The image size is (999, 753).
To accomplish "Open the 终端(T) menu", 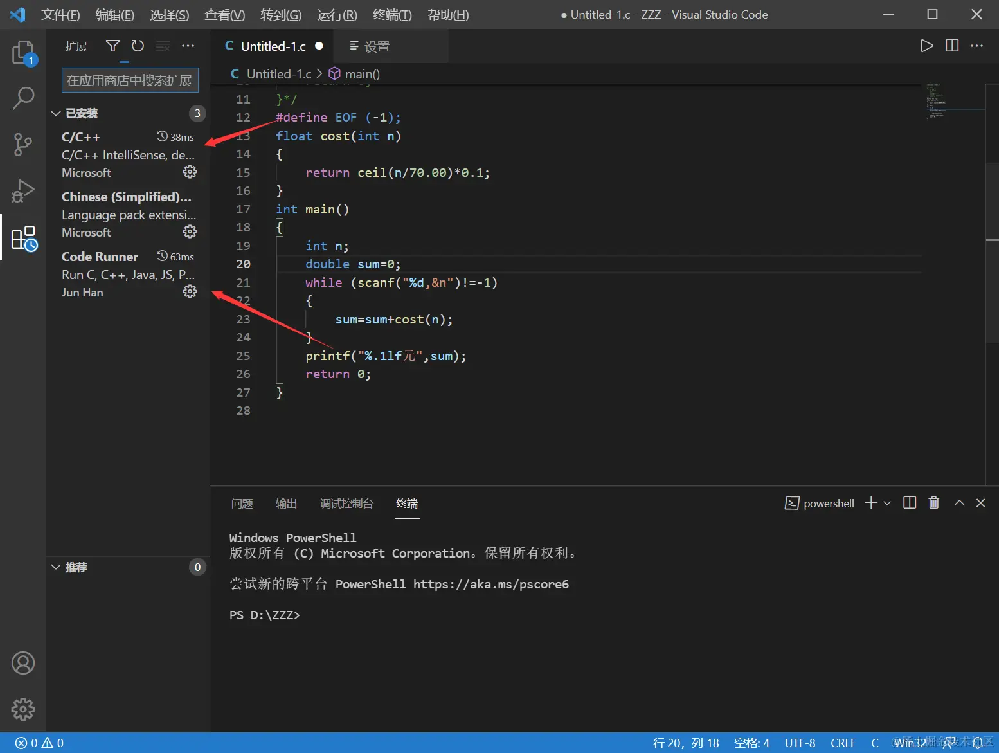I will click(392, 15).
